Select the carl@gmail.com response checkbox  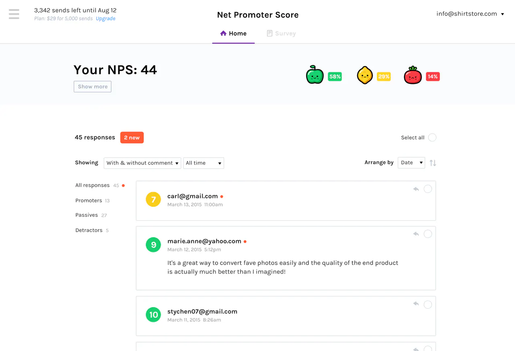(x=428, y=189)
